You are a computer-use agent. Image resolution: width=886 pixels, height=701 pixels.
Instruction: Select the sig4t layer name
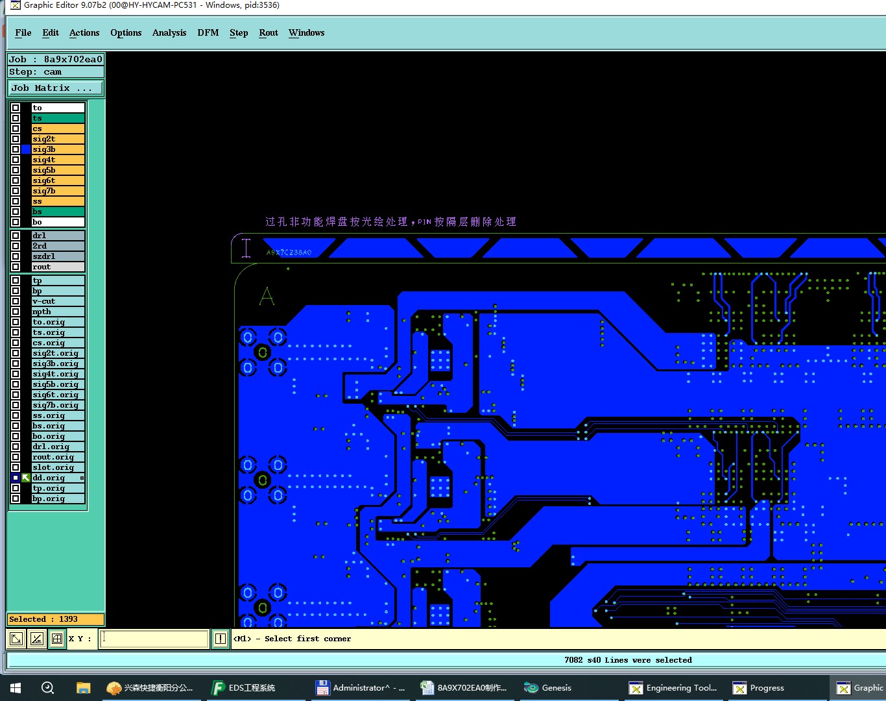pyautogui.click(x=58, y=160)
